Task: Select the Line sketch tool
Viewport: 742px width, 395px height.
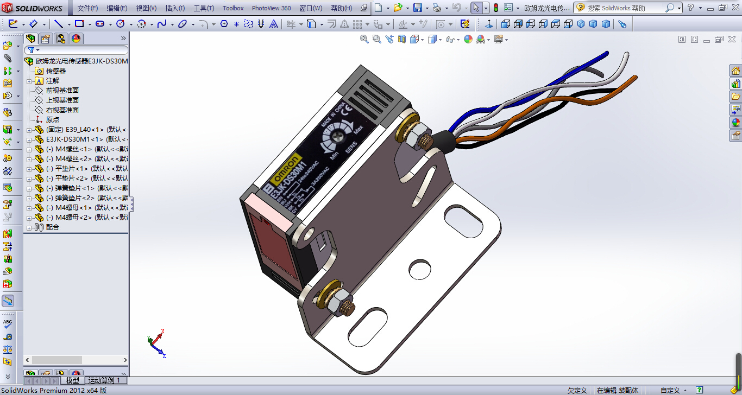Action: [59, 24]
